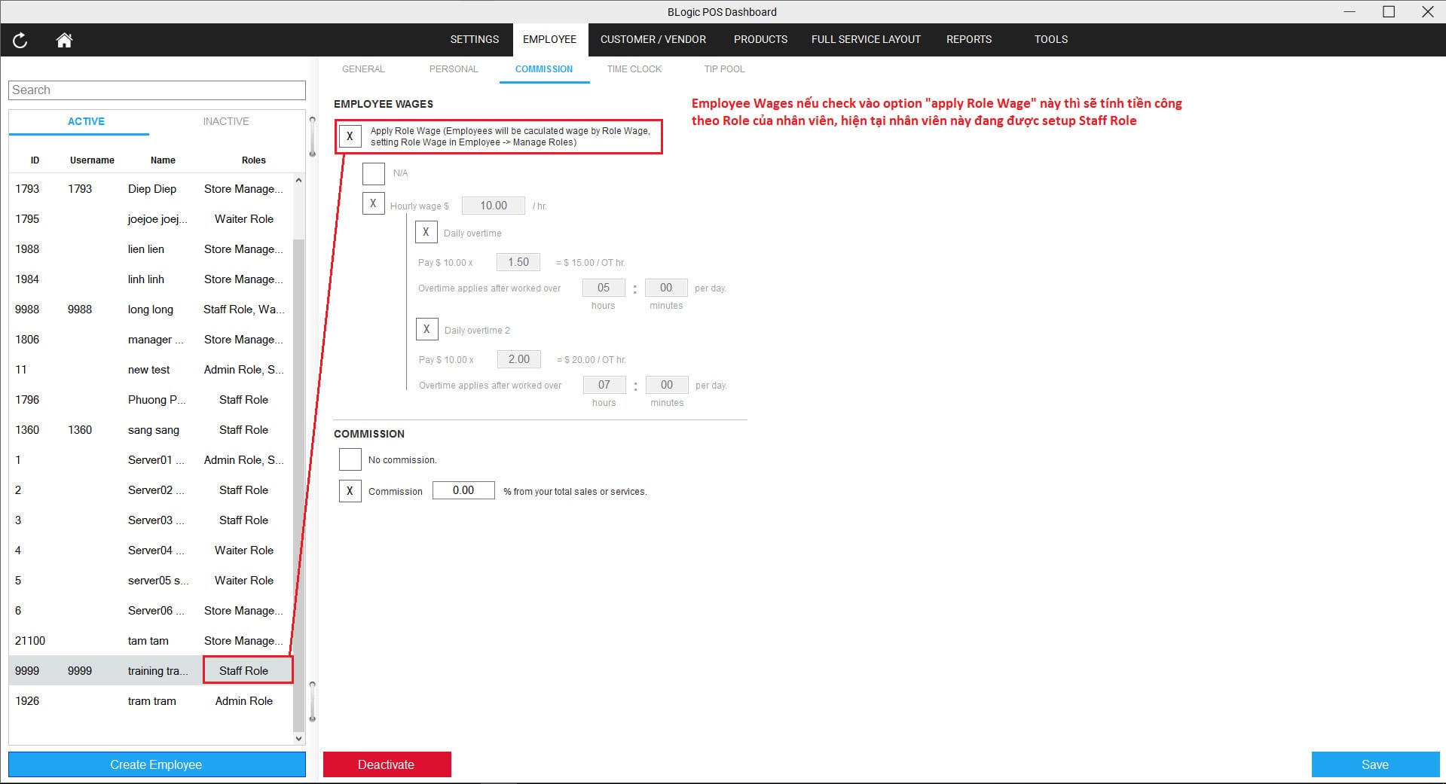Image resolution: width=1446 pixels, height=784 pixels.
Task: Open the SETTINGS menu
Action: (x=474, y=39)
